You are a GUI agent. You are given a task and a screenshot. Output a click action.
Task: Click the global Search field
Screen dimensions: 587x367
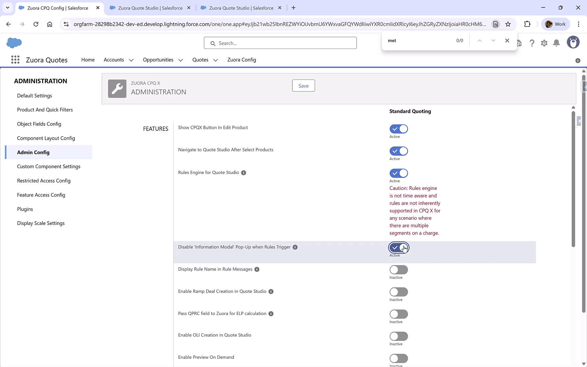click(280, 43)
